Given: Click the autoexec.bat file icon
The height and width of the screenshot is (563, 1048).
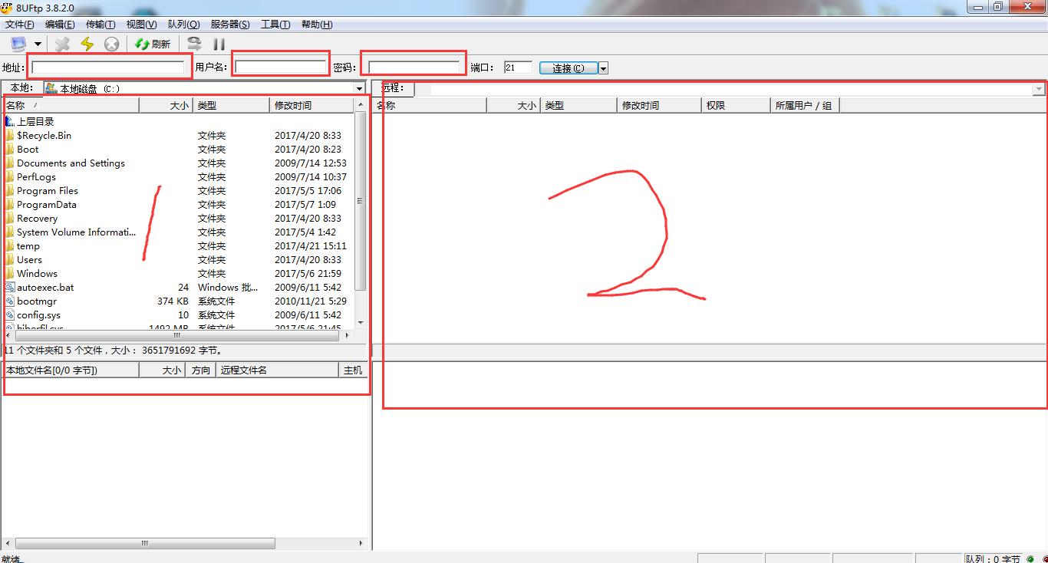Looking at the screenshot, I should pos(10,288).
